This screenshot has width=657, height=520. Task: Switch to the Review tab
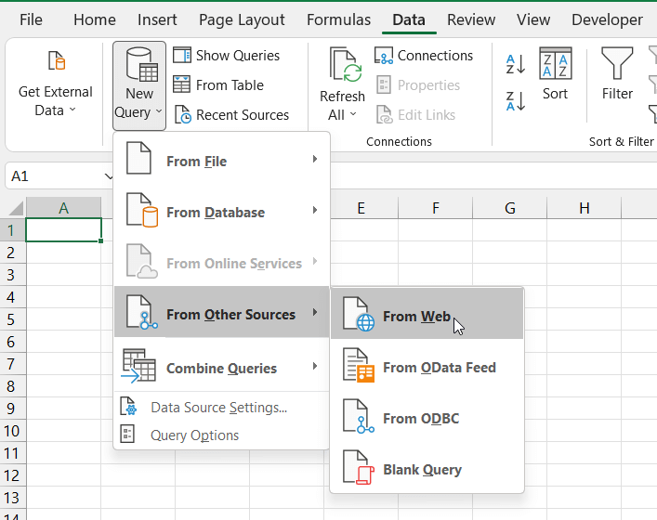click(471, 19)
